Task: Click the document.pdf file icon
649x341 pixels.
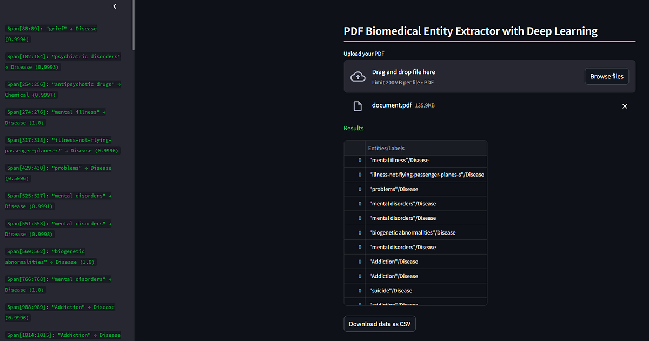Action: (357, 105)
